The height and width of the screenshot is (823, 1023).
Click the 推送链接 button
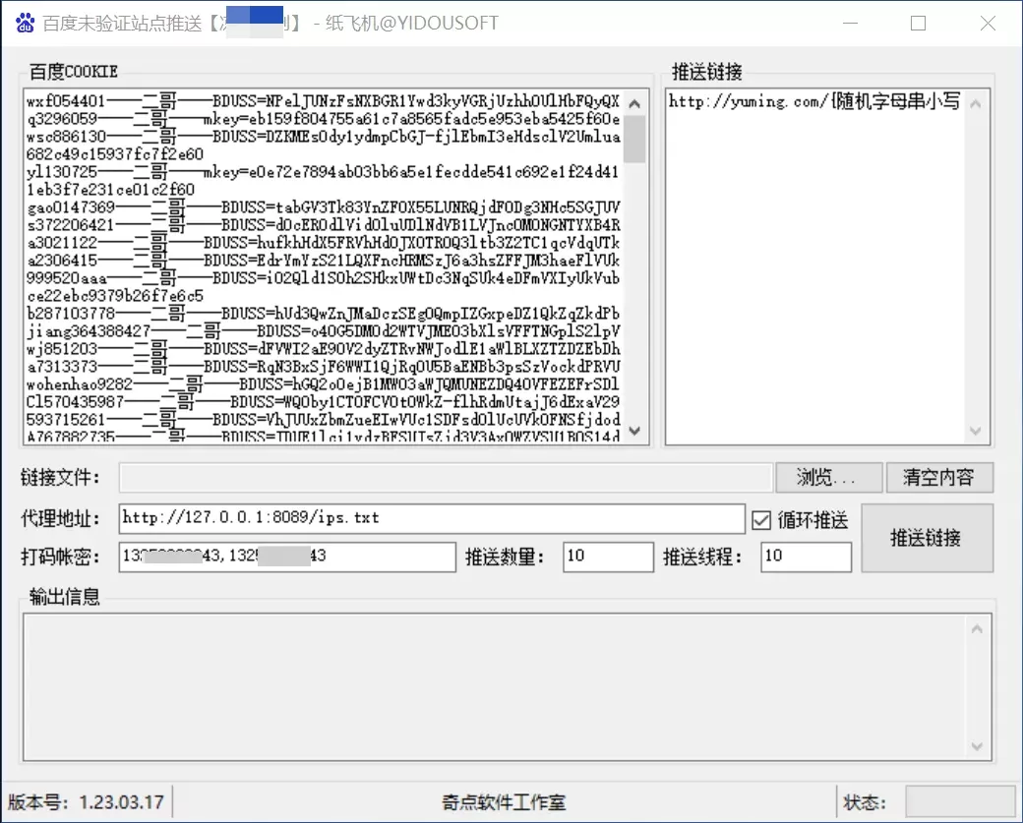pyautogui.click(x=927, y=538)
